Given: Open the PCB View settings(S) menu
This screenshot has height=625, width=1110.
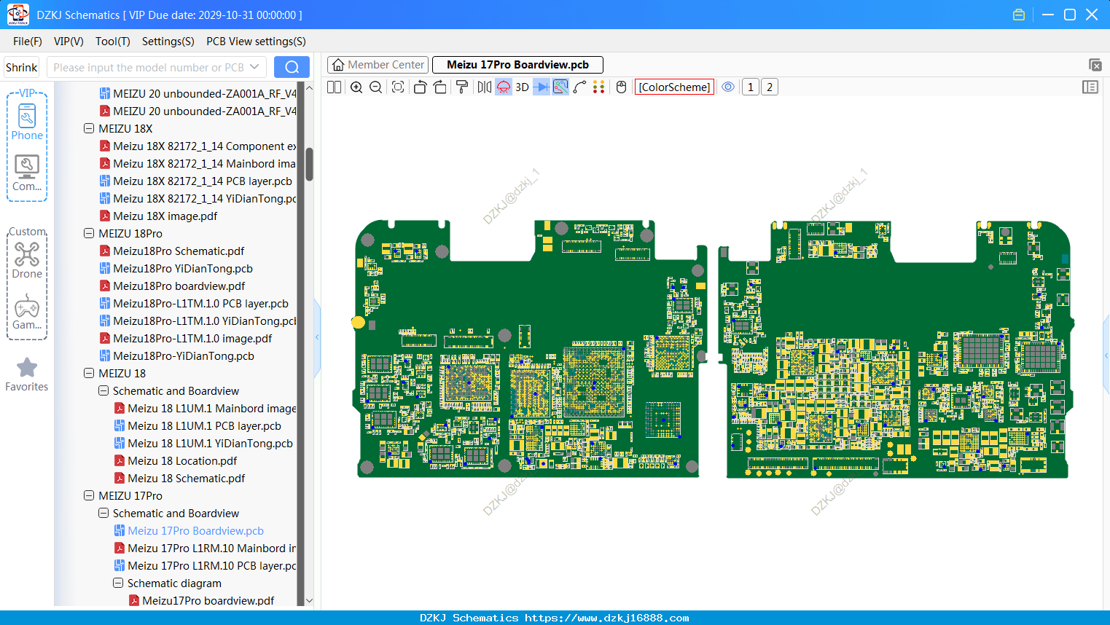Looking at the screenshot, I should click(256, 42).
